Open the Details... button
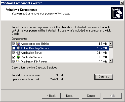 tap(104, 77)
